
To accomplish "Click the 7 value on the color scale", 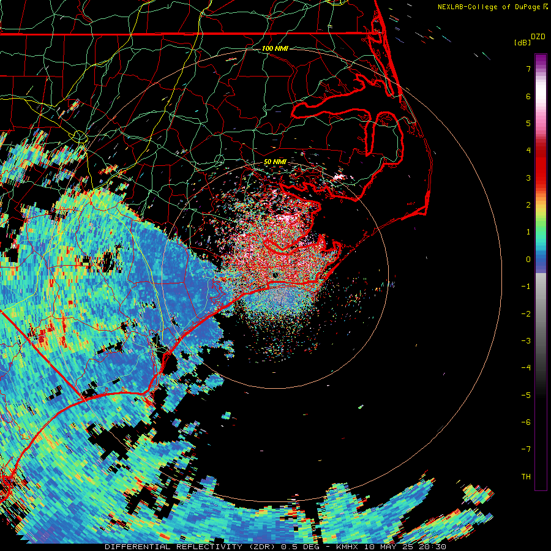I will click(528, 69).
